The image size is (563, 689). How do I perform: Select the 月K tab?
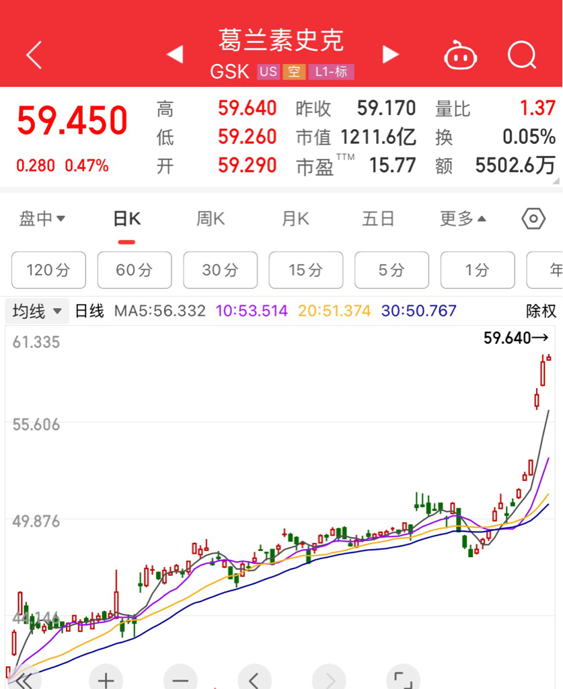[x=295, y=219]
